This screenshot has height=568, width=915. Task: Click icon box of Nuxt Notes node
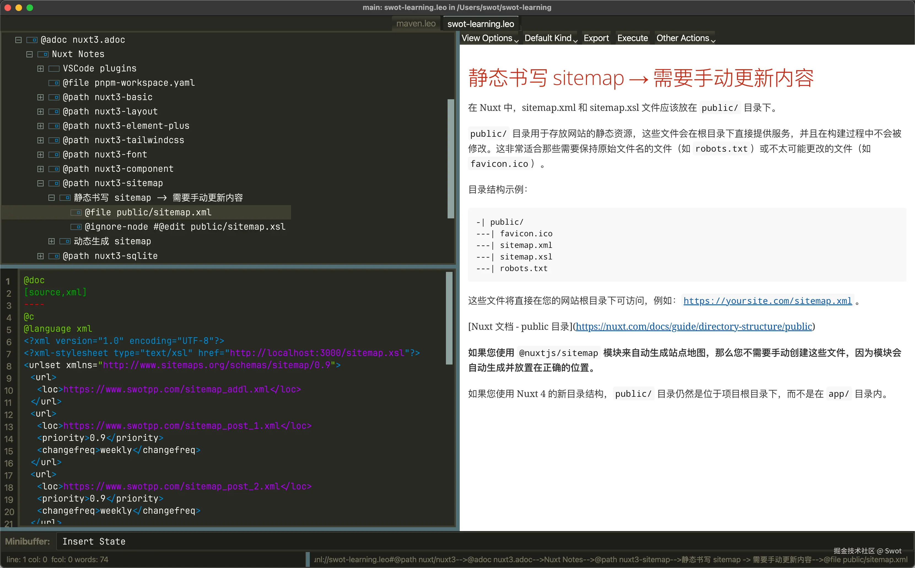(43, 54)
